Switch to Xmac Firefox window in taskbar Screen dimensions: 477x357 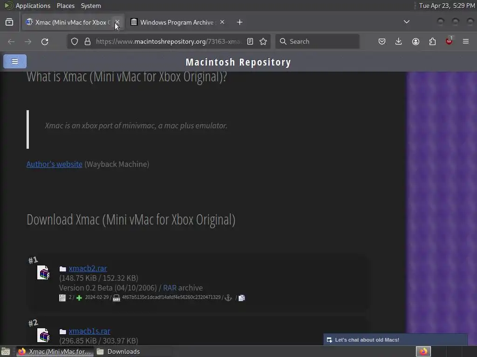point(55,351)
